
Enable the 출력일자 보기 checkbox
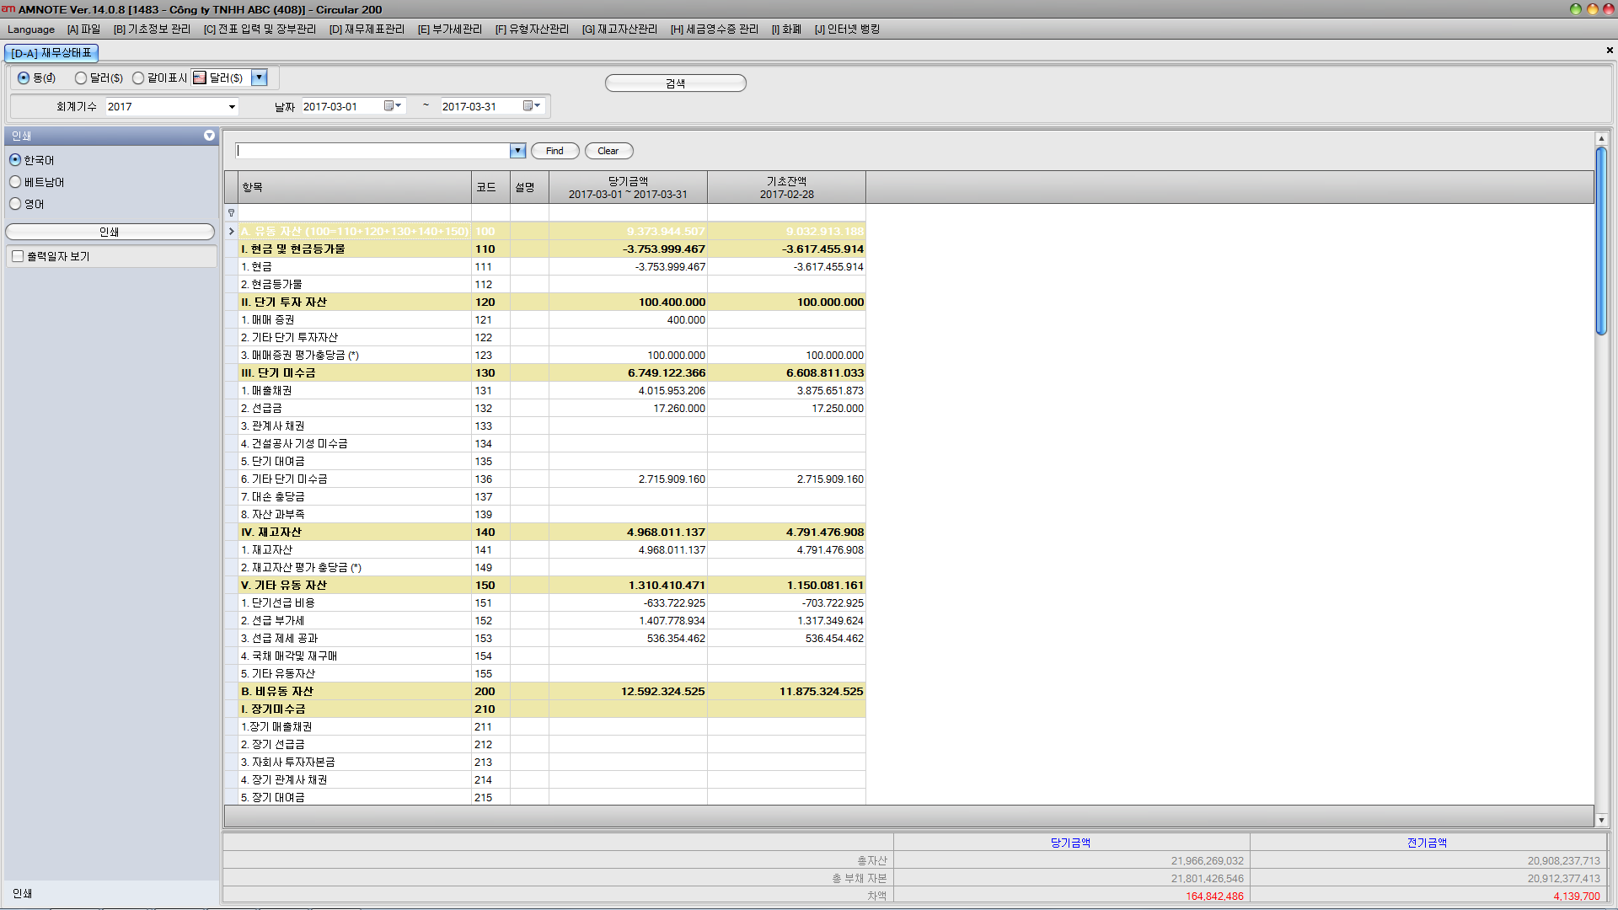tap(18, 256)
